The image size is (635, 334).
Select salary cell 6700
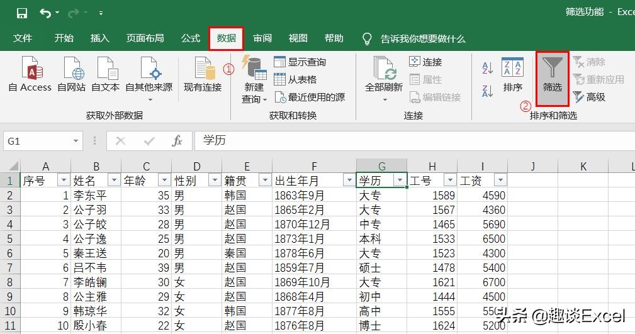click(x=482, y=282)
